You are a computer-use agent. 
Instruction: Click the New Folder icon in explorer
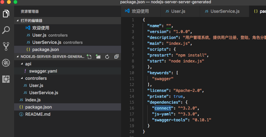(98, 57)
